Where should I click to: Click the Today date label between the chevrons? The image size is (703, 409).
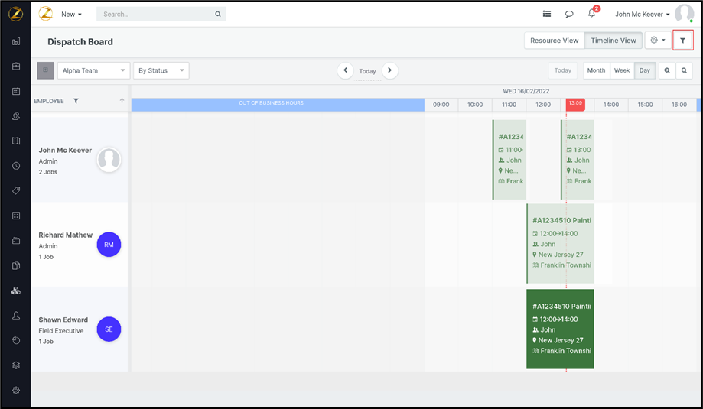[x=367, y=71]
